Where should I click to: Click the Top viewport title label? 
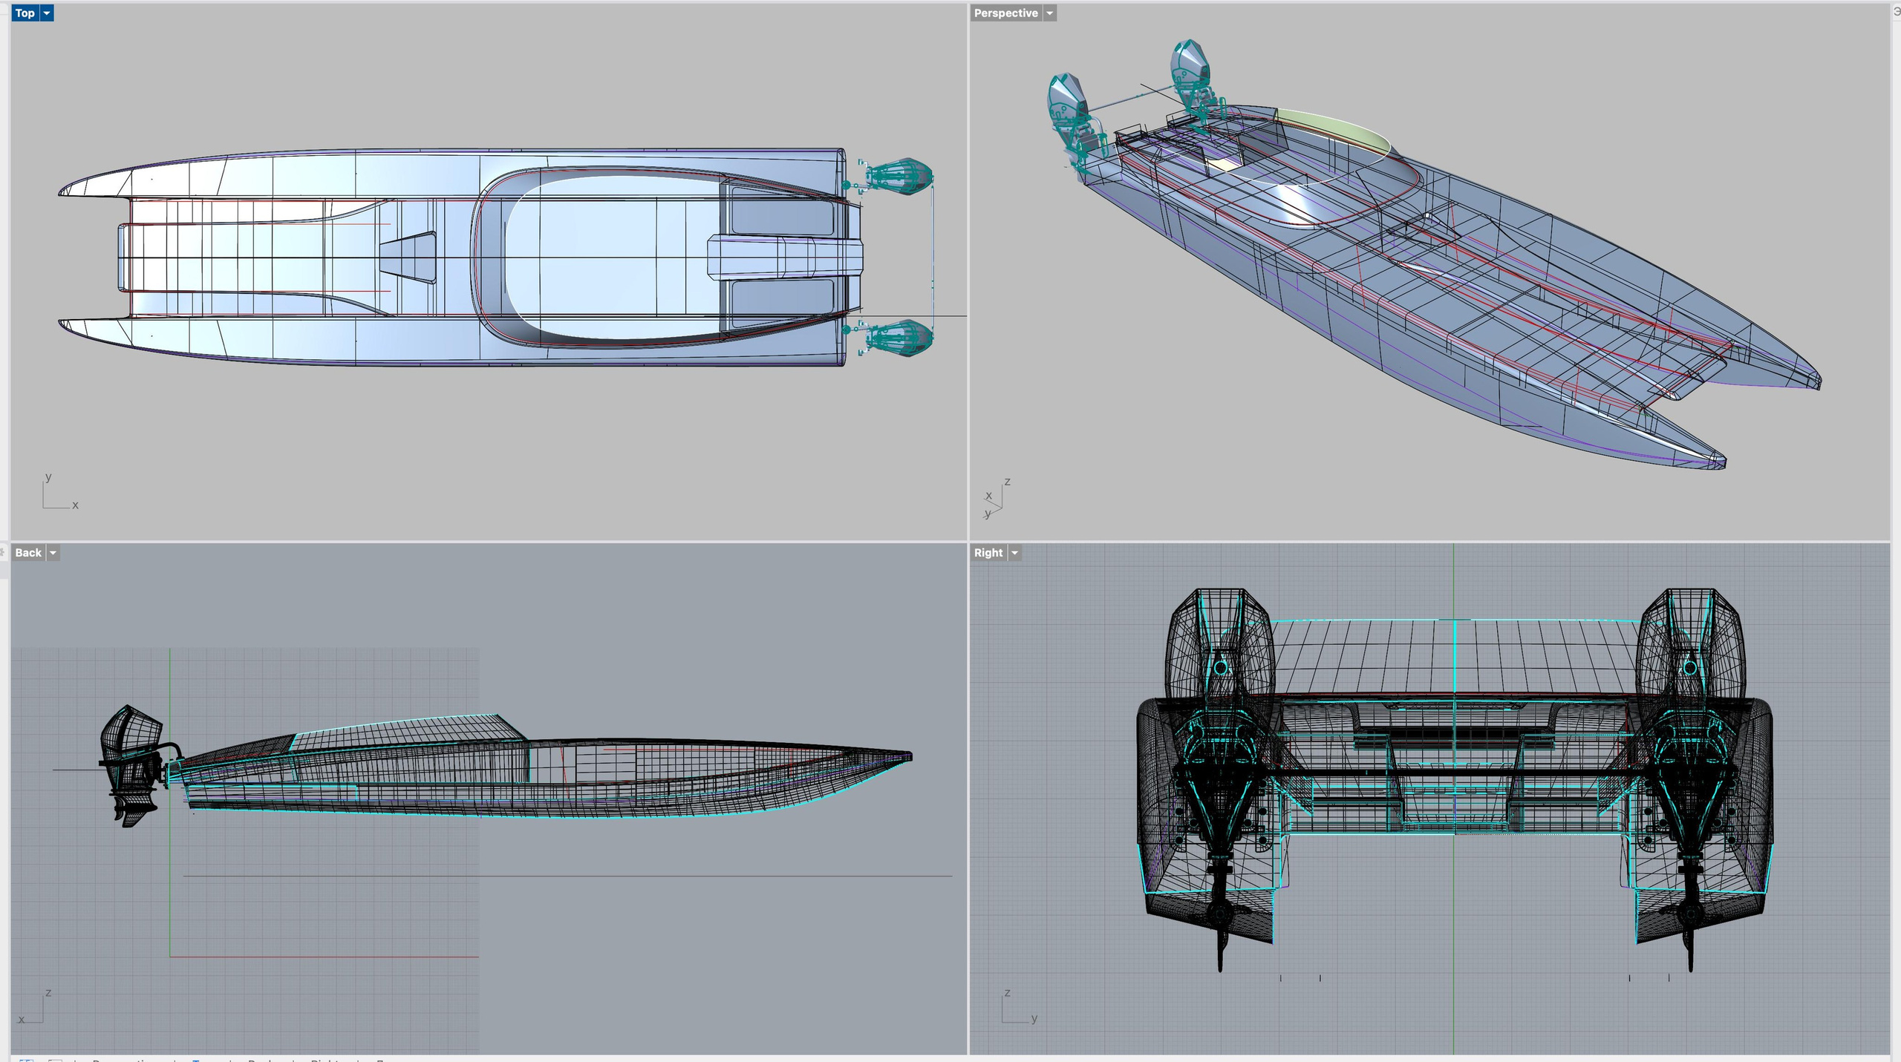tap(25, 13)
